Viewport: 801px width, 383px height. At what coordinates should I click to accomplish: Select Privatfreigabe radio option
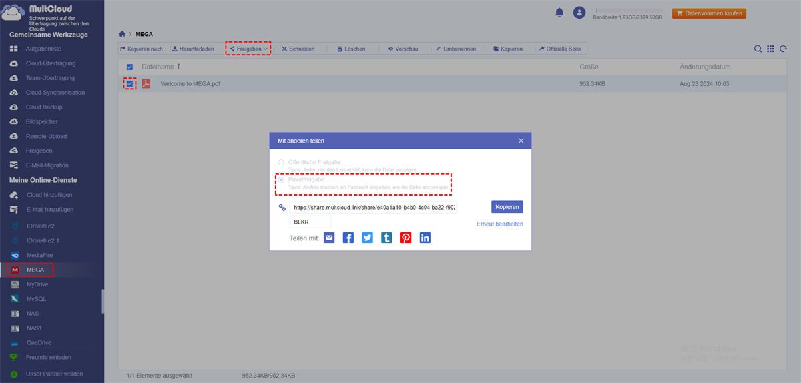281,180
